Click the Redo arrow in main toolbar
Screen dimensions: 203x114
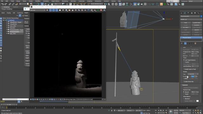coord(6,4)
